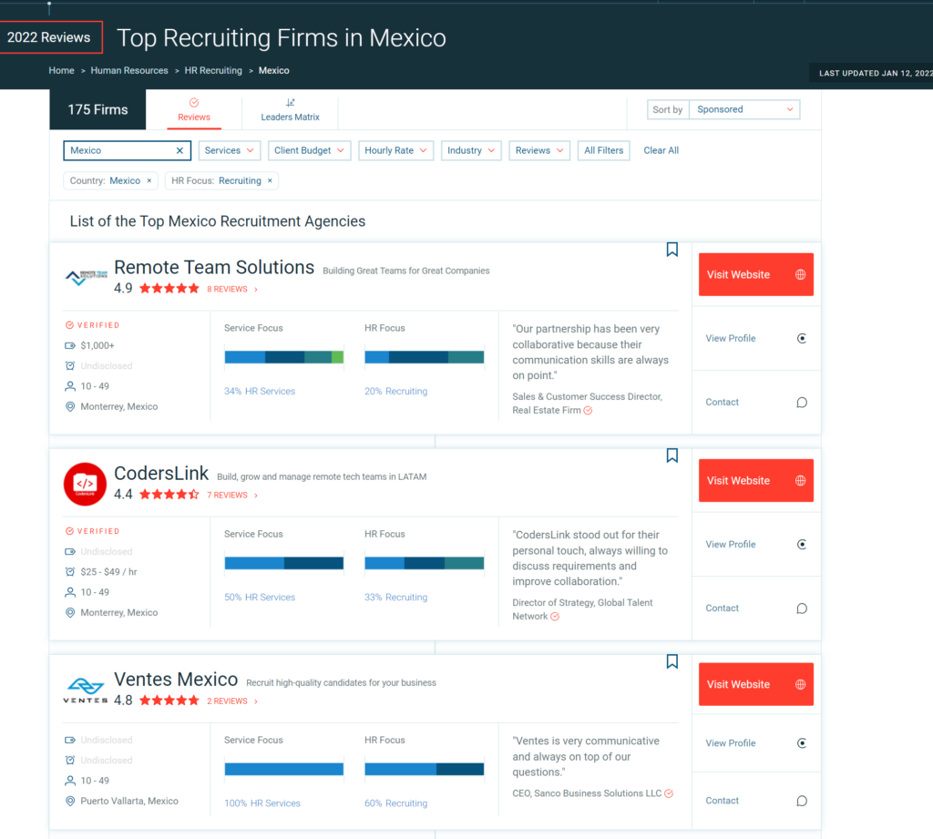Click the 33% Recruiting link
Screen dimensions: 933x839
(395, 597)
